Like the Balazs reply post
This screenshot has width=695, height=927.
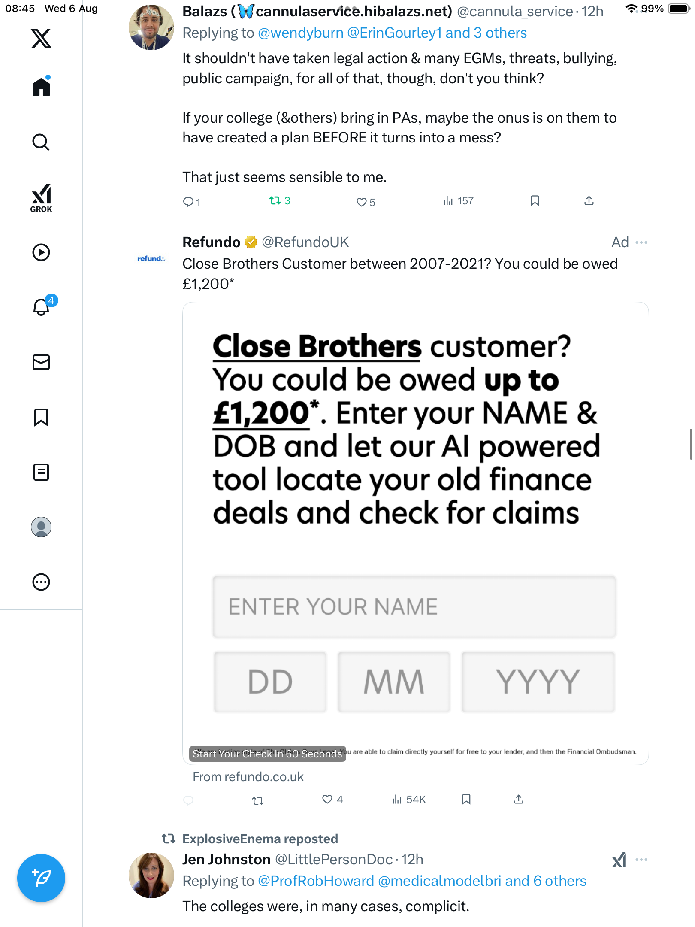tap(362, 202)
